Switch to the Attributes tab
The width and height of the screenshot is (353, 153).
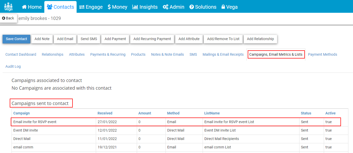pyautogui.click(x=77, y=54)
